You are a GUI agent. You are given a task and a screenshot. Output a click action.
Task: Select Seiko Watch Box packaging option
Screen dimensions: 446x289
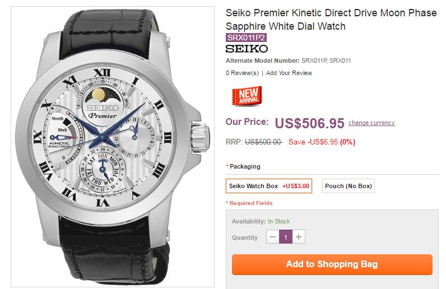coord(268,186)
